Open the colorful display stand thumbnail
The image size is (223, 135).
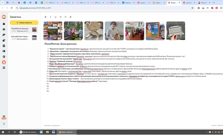pyautogui.click(x=155, y=31)
